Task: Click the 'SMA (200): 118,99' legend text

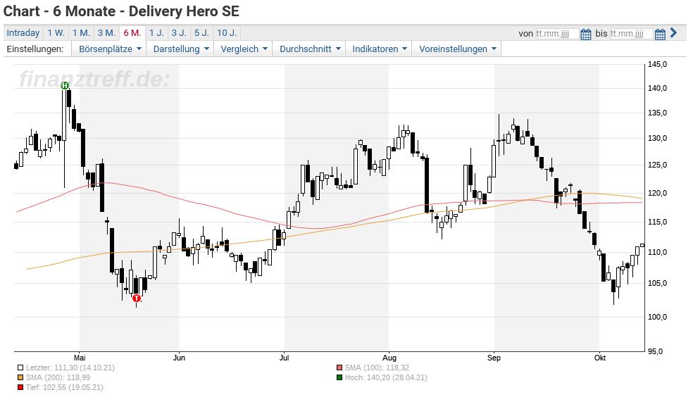Action: pos(58,377)
